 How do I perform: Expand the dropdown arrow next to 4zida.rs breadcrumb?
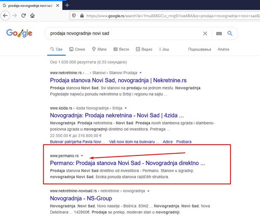[126, 108]
